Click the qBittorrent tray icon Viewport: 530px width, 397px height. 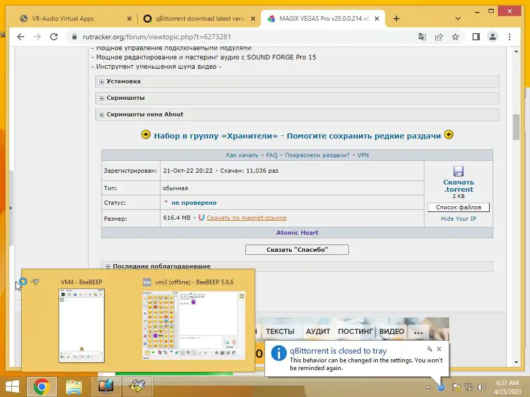[x=441, y=387]
